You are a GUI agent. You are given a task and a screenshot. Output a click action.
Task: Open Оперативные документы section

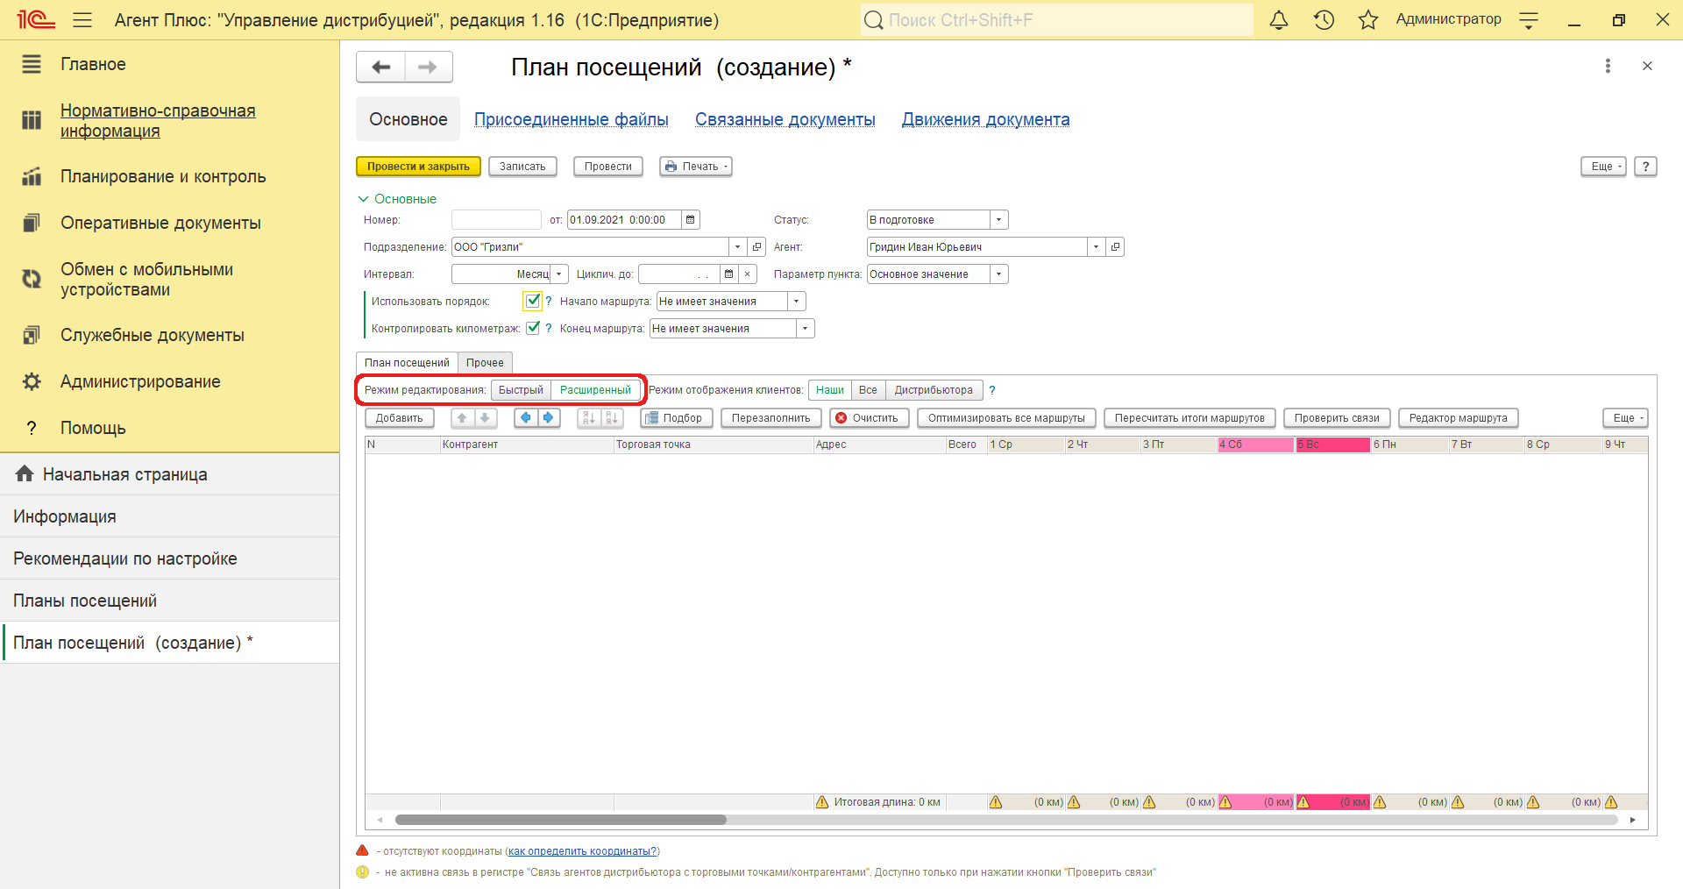pyautogui.click(x=160, y=223)
